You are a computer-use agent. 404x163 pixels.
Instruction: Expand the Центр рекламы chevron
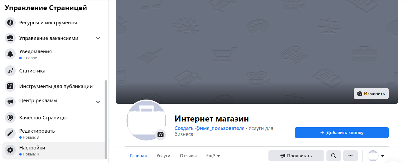[98, 102]
